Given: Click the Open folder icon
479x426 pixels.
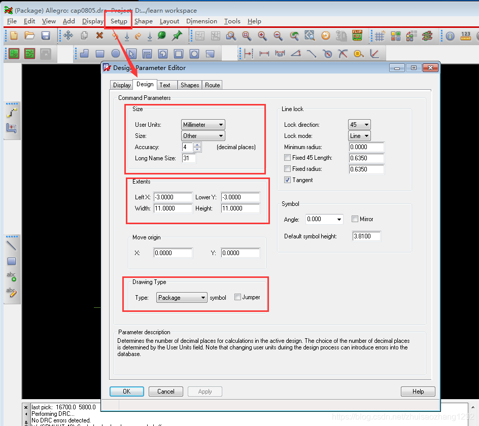Looking at the screenshot, I should [29, 35].
